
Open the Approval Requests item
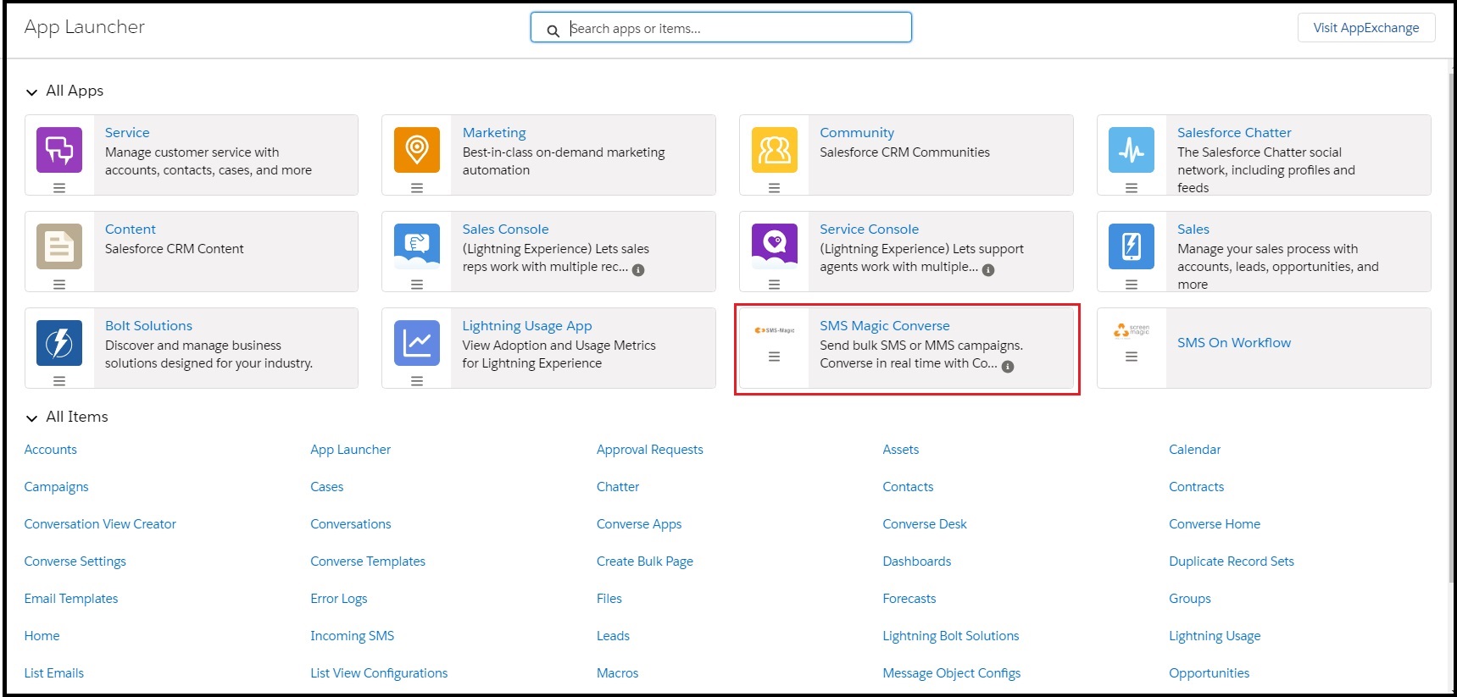tap(650, 450)
